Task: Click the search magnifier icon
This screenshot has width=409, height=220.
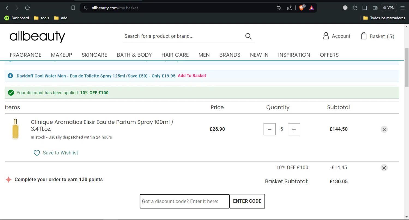Action: coord(248,36)
